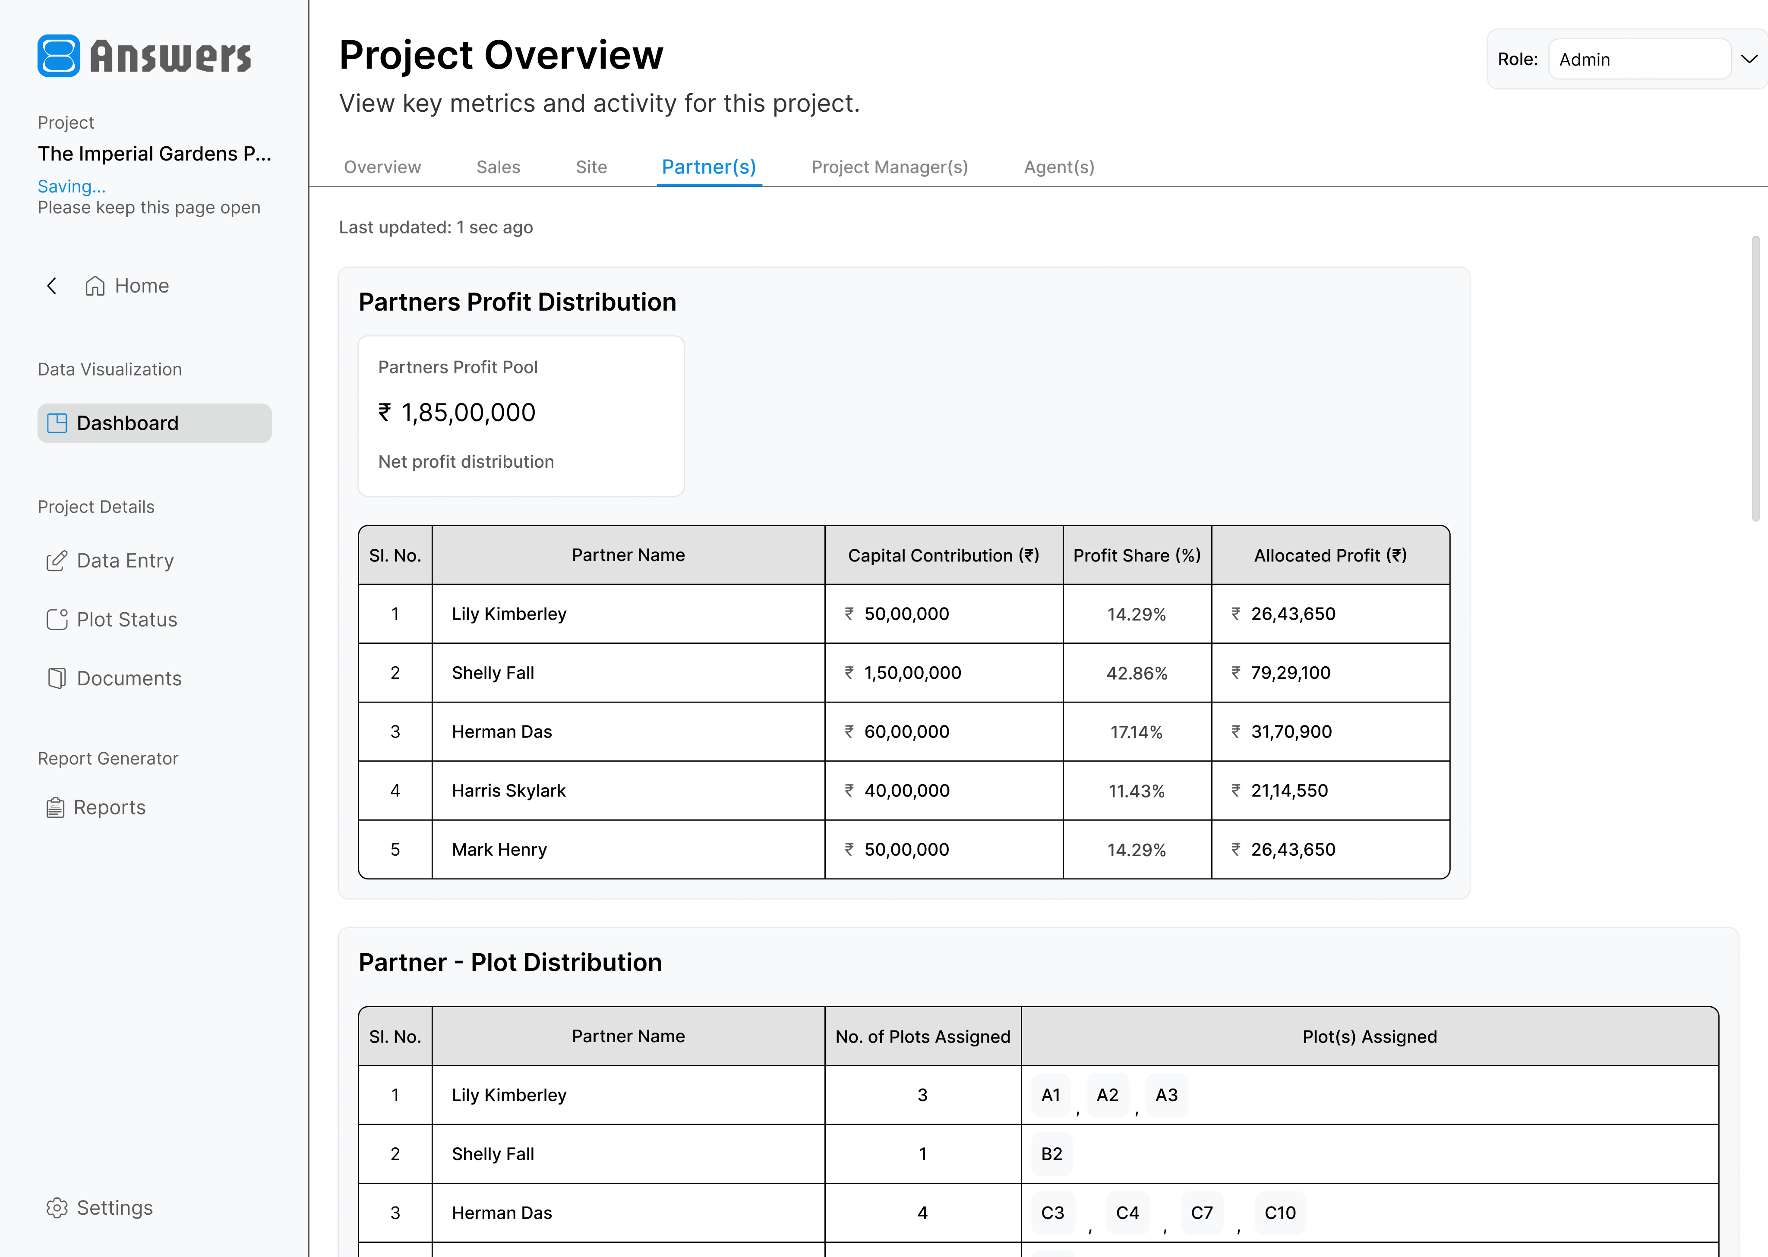Image resolution: width=1768 pixels, height=1257 pixels.
Task: Open the Dashboard menu item
Action: click(x=154, y=423)
